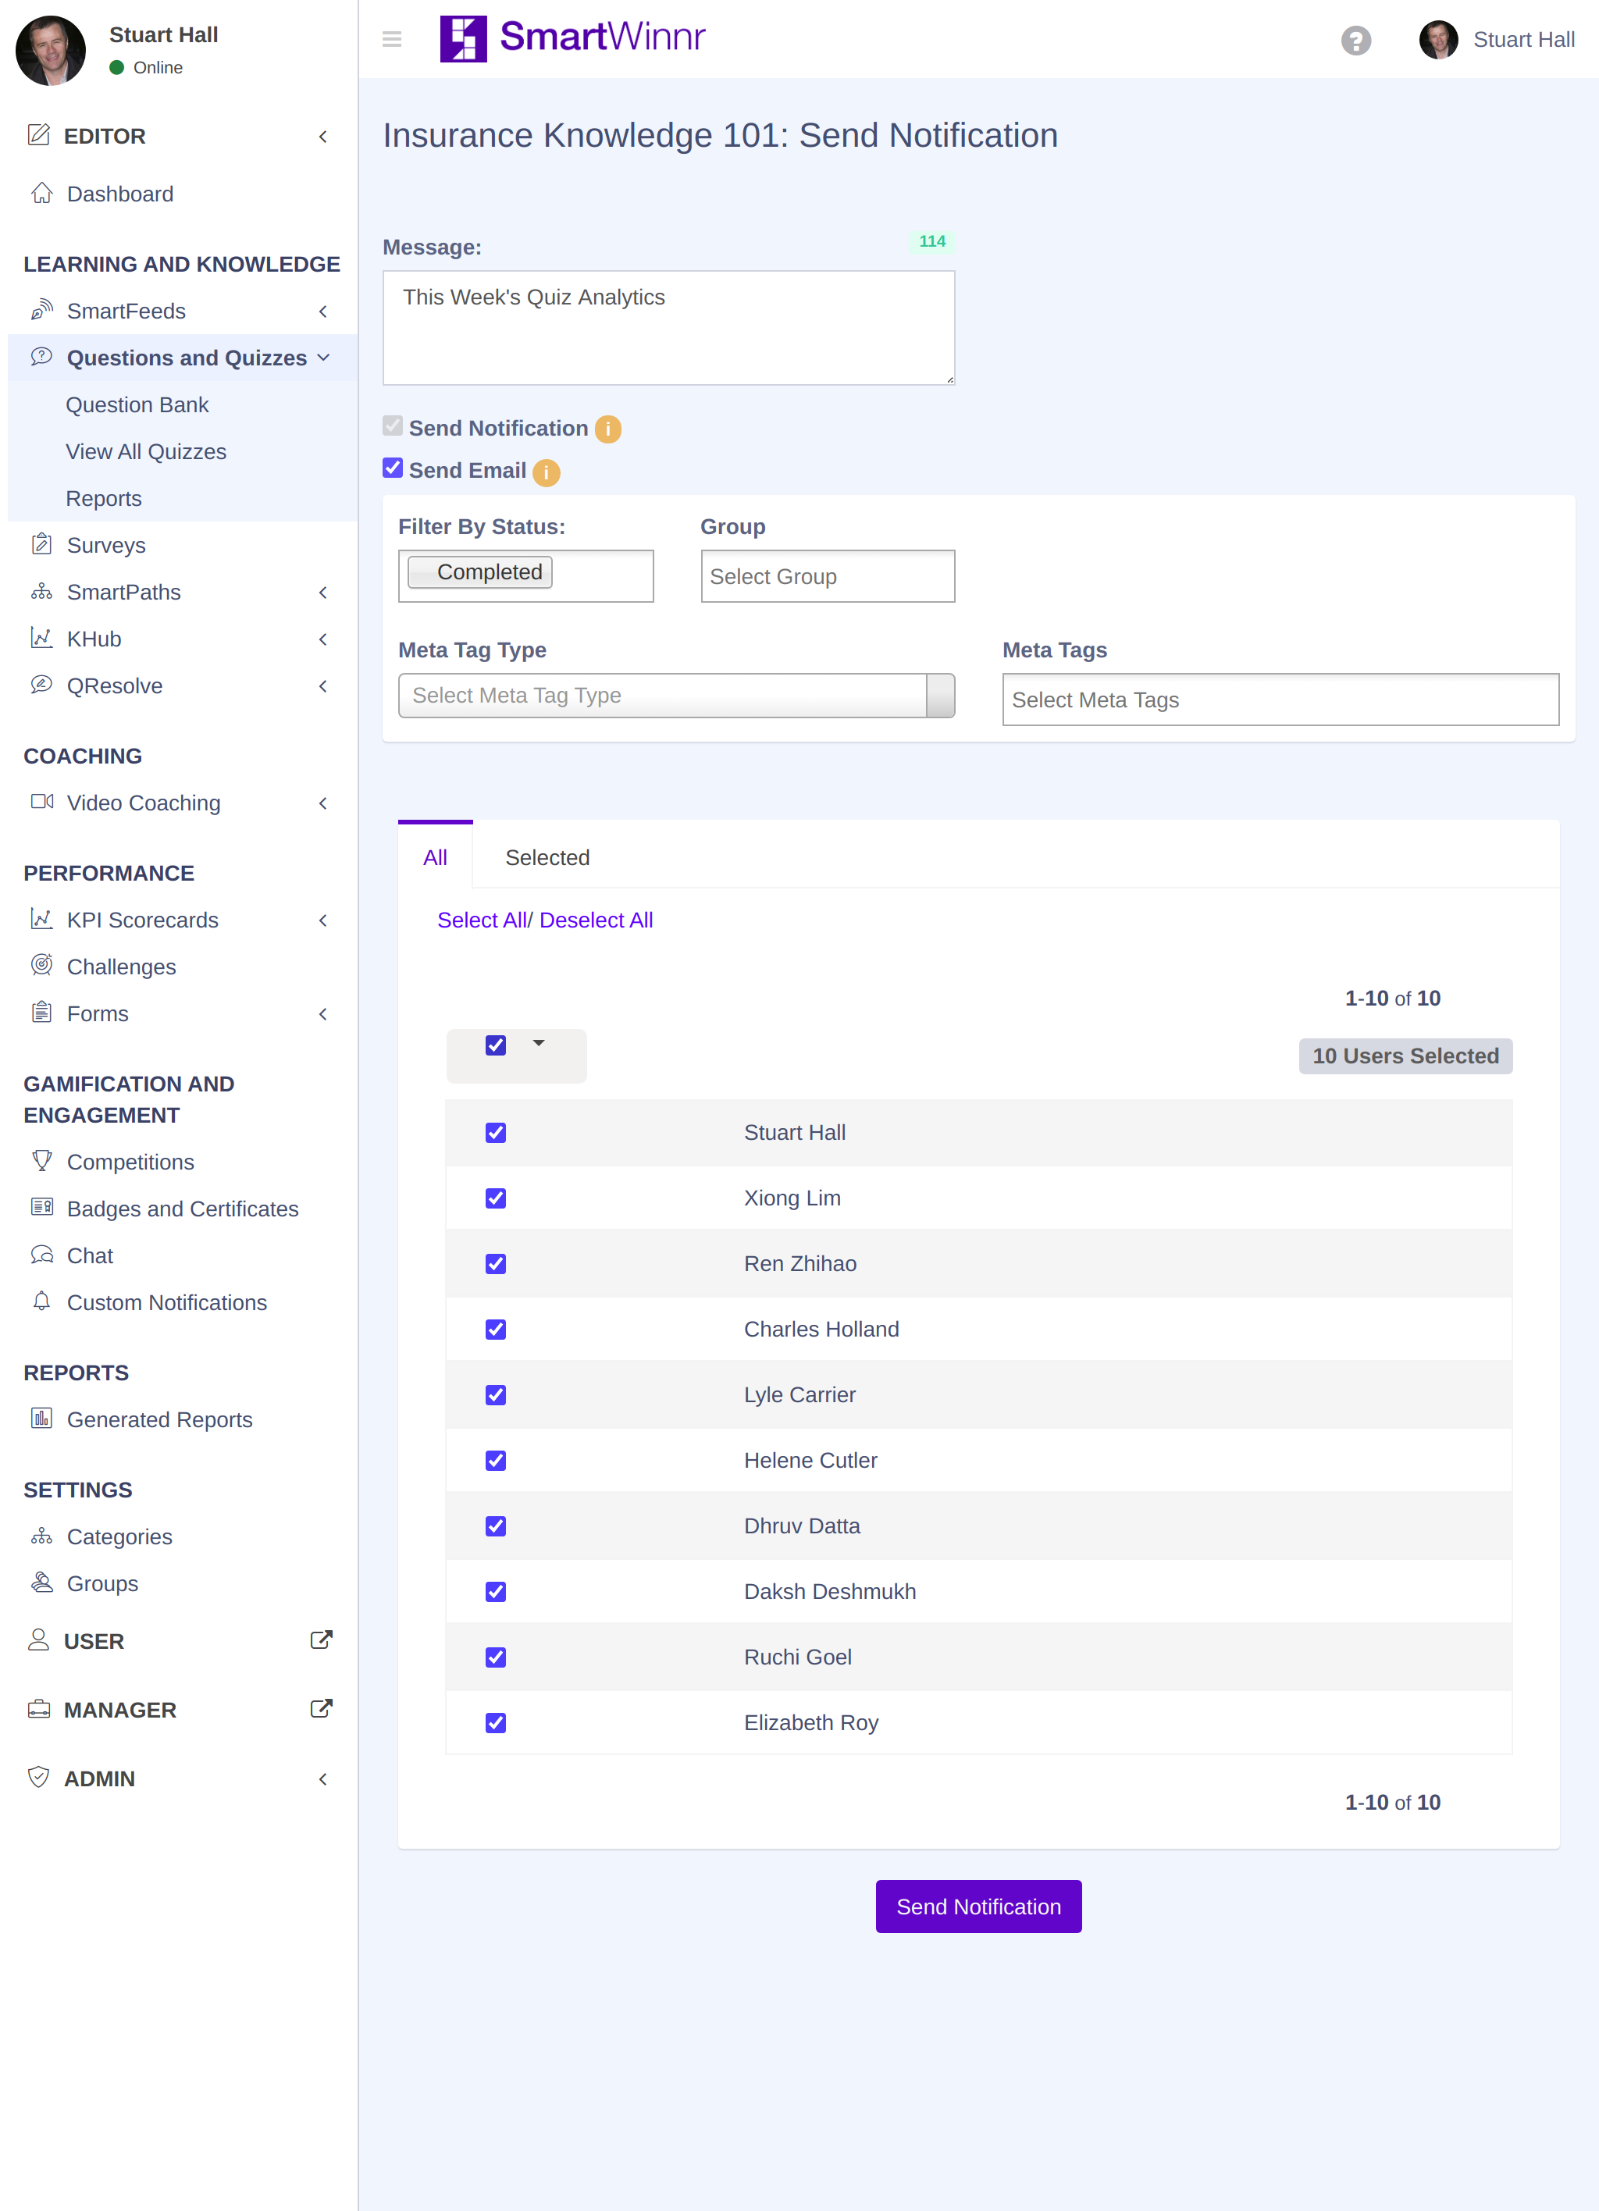The width and height of the screenshot is (1599, 2211).
Task: Open Reports under Questions and Quizzes
Action: coord(103,498)
